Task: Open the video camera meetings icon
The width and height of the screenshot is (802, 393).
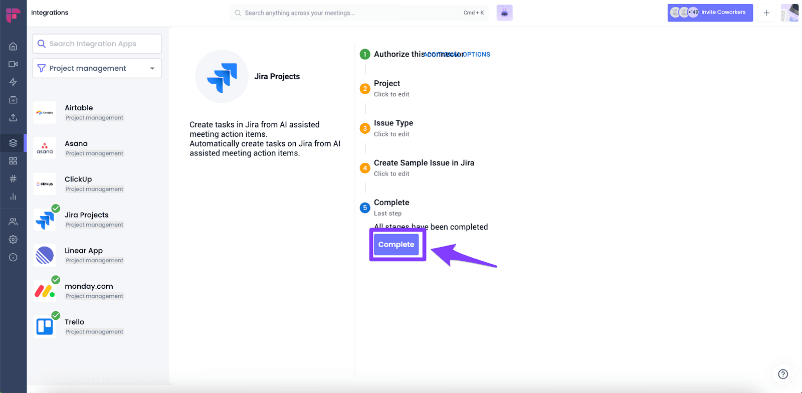Action: pos(13,64)
